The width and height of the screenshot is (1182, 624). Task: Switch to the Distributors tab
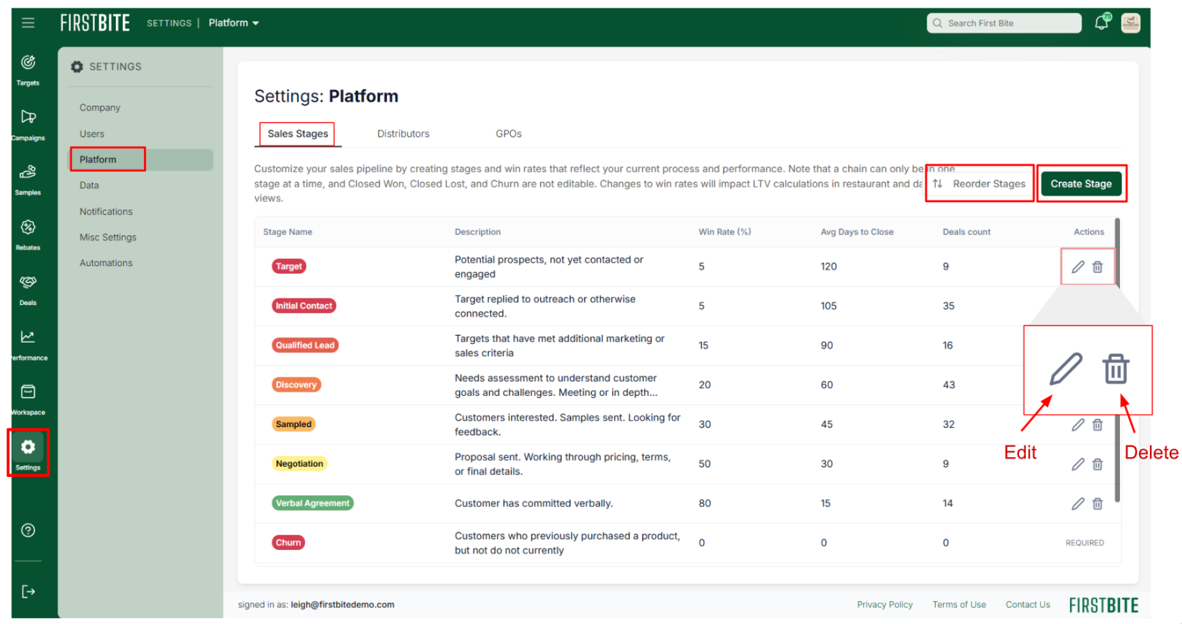[403, 134]
